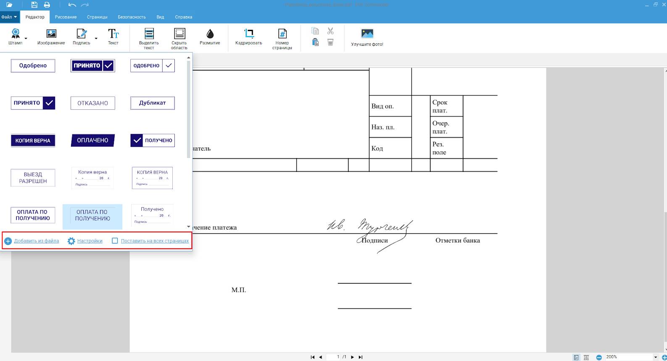The image size is (667, 361).
Task: Select the uppercase КОПИЯ ВЕРНА dated stamp
Action: 153,178
